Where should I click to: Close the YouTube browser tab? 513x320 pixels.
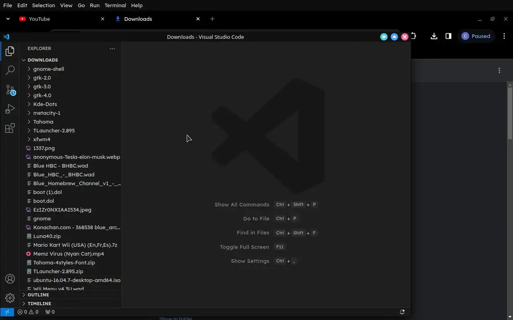(x=103, y=19)
